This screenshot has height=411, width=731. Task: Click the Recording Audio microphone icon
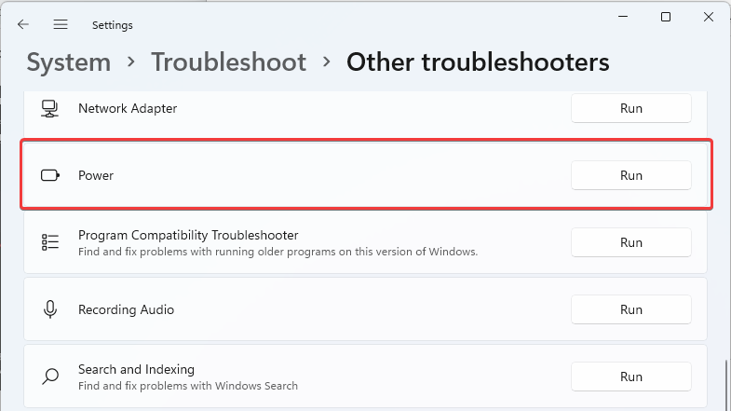point(50,309)
